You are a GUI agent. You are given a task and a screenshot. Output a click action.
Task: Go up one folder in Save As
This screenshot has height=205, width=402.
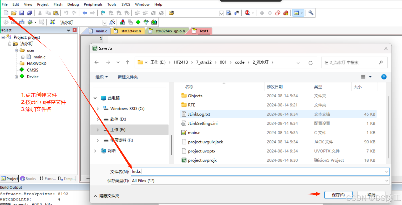pos(128,62)
